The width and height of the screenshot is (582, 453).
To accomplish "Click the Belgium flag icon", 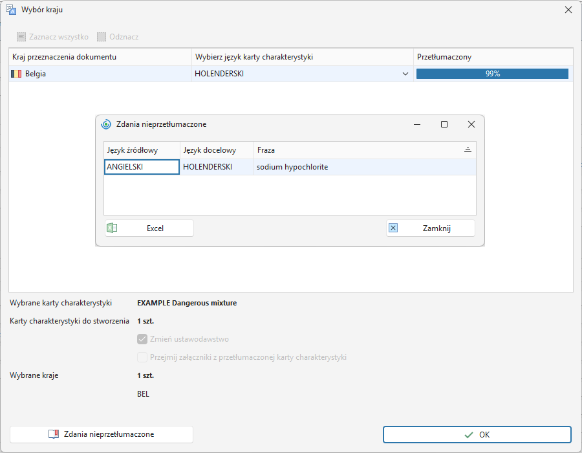I will coord(16,74).
